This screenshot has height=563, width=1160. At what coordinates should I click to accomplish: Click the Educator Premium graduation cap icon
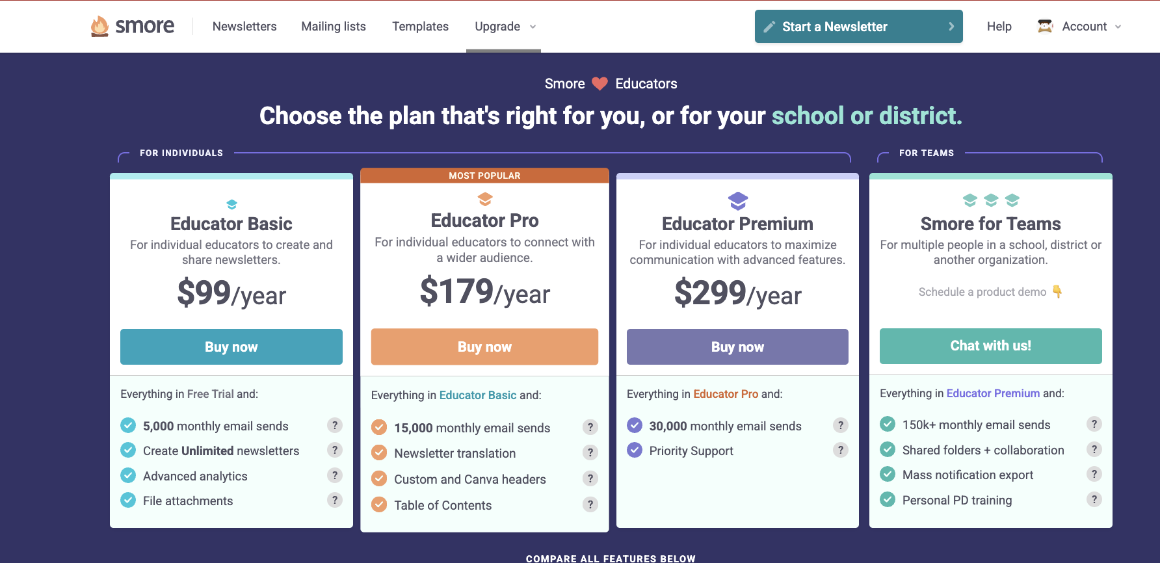tap(737, 201)
